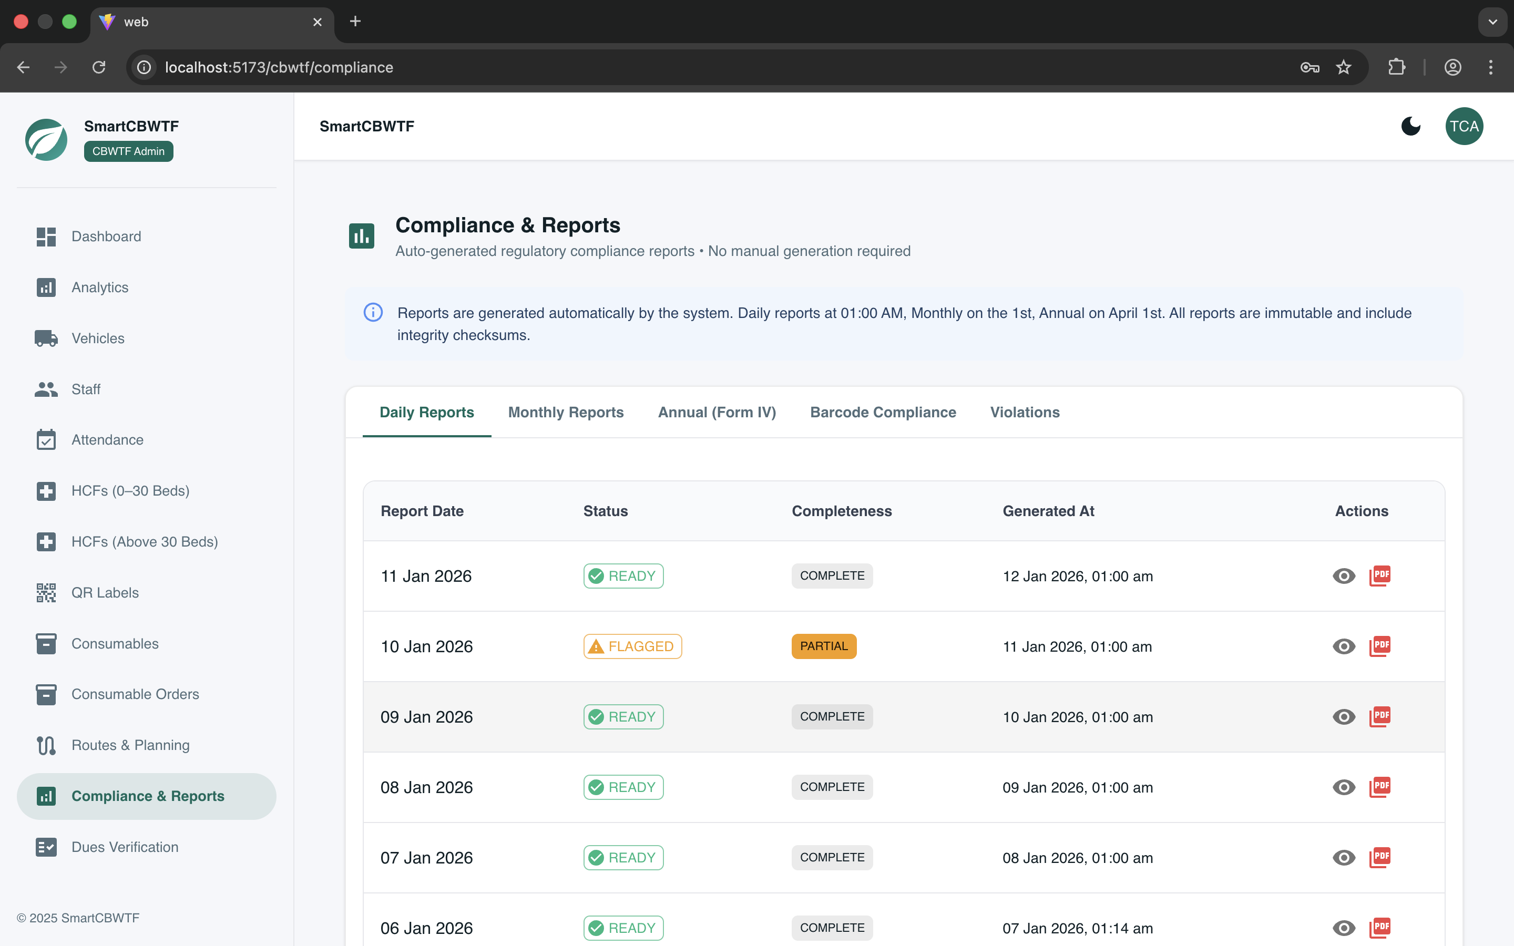Open the Vehicles section

98,338
